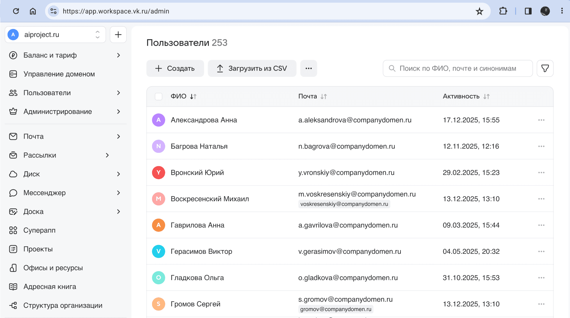Open browser extensions puzzle icon

pos(503,11)
